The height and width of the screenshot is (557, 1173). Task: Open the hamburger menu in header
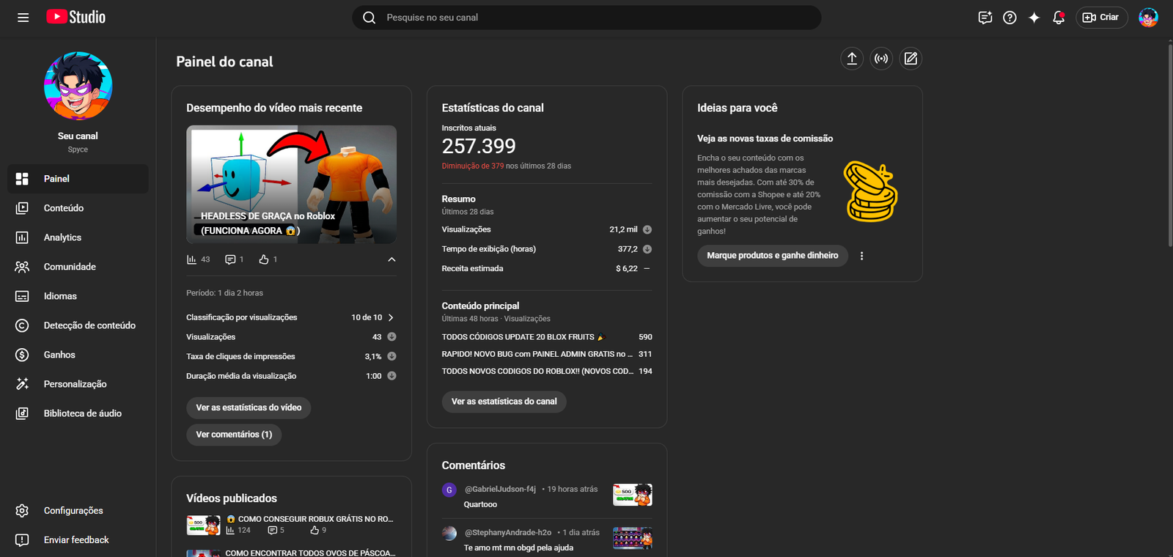point(23,18)
